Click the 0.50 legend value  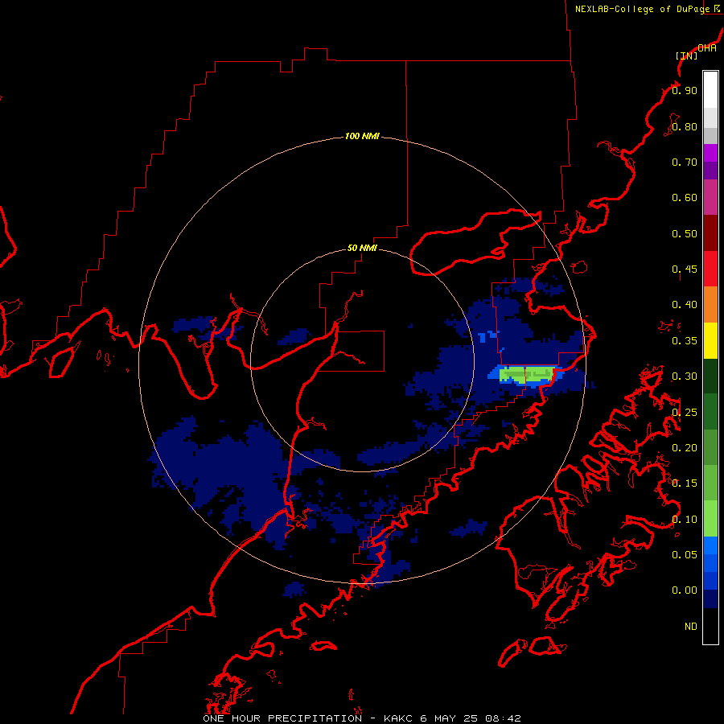[685, 233]
